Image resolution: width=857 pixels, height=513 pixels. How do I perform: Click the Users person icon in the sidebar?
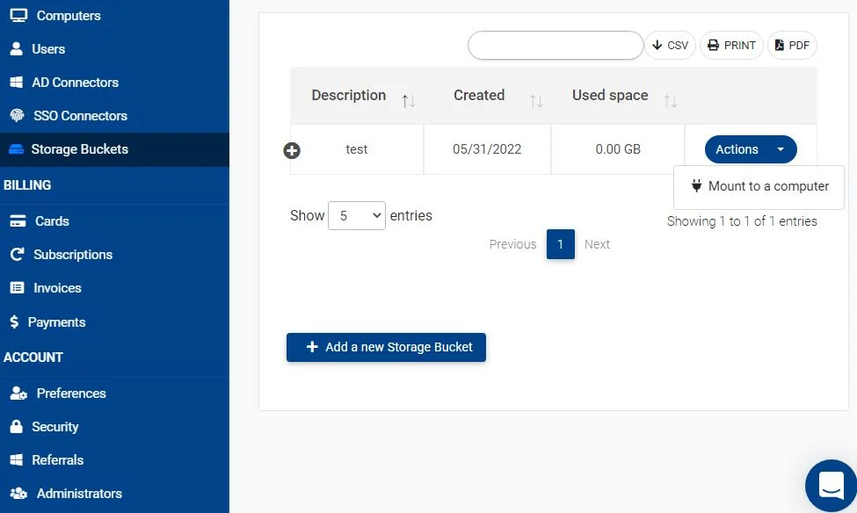click(x=17, y=48)
